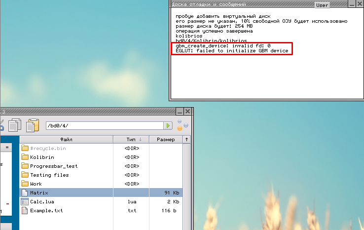Click the scroll up arrow in file list
364x230 pixels.
(186, 140)
